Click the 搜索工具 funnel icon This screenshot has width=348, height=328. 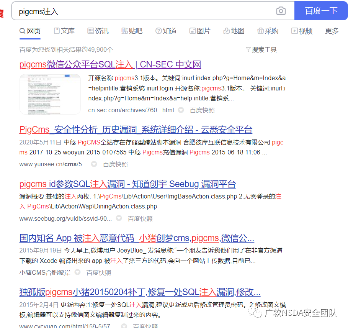248,50
